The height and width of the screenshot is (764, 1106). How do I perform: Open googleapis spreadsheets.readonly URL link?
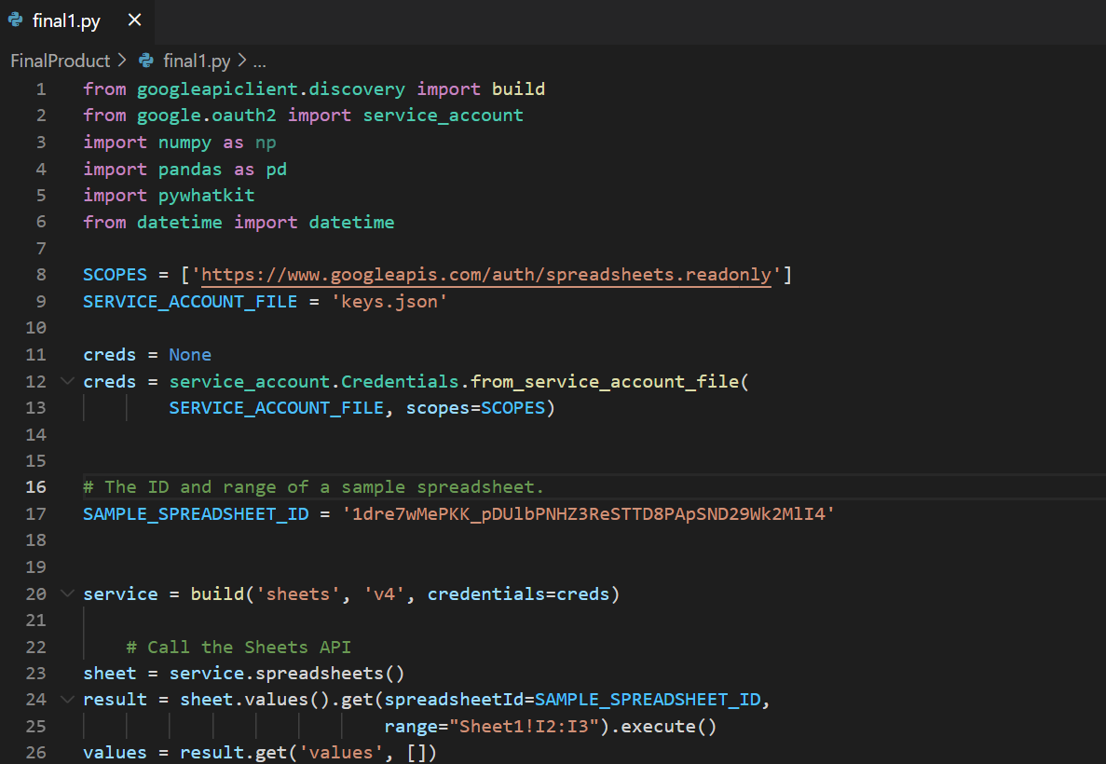486,275
